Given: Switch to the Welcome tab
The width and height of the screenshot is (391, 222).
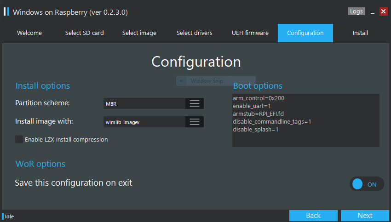Looking at the screenshot, I should tap(29, 33).
